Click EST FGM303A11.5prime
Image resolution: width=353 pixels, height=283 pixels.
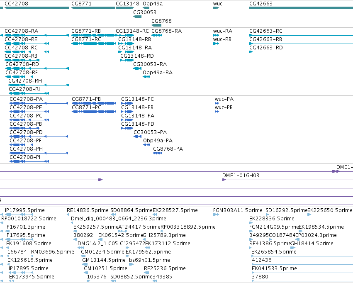(x=238, y=210)
